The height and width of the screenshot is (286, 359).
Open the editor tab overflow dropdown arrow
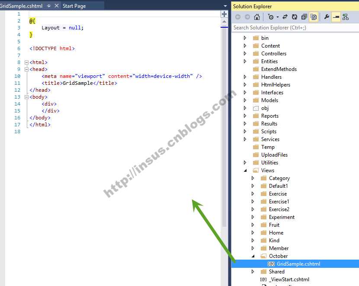pyautogui.click(x=225, y=6)
